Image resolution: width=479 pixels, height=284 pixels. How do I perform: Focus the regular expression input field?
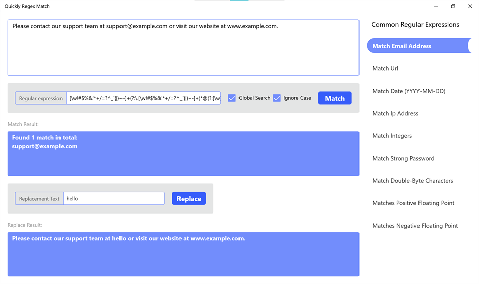(x=143, y=98)
